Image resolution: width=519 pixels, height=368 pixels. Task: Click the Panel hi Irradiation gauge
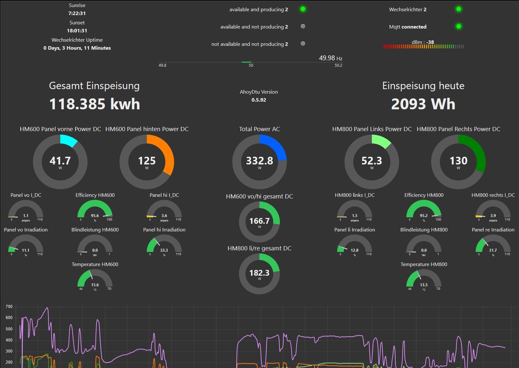(164, 246)
